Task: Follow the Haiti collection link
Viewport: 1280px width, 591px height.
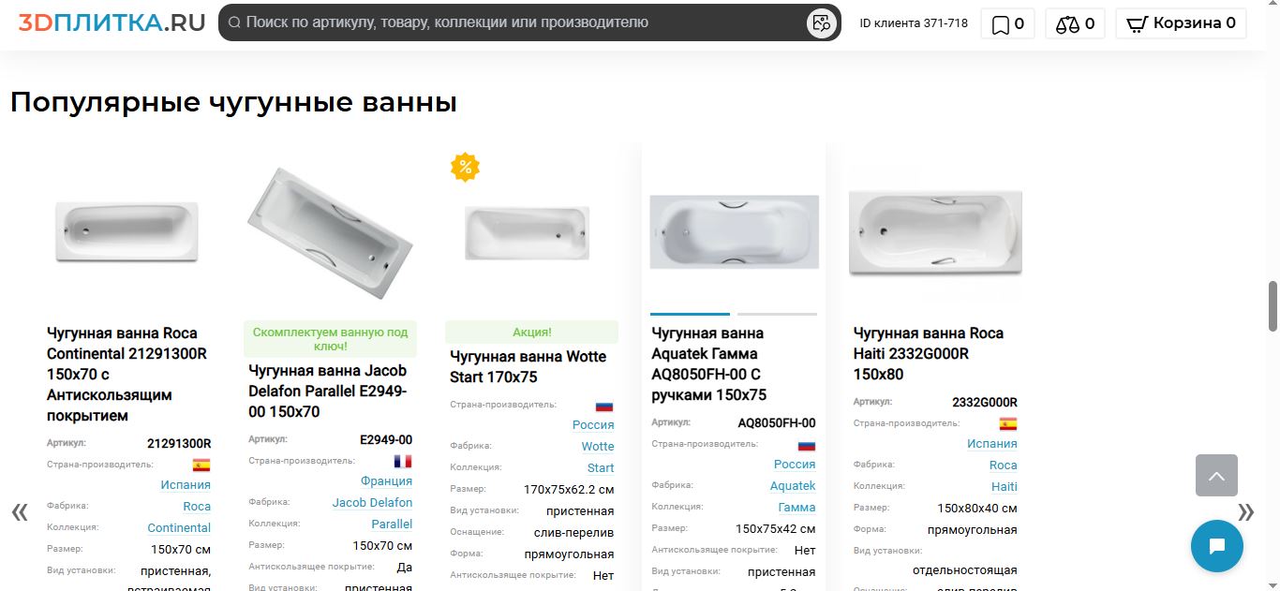Action: [x=1005, y=487]
